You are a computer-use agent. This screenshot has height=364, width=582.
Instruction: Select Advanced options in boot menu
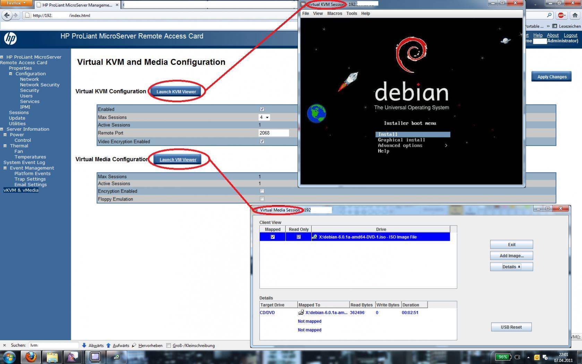pos(400,145)
